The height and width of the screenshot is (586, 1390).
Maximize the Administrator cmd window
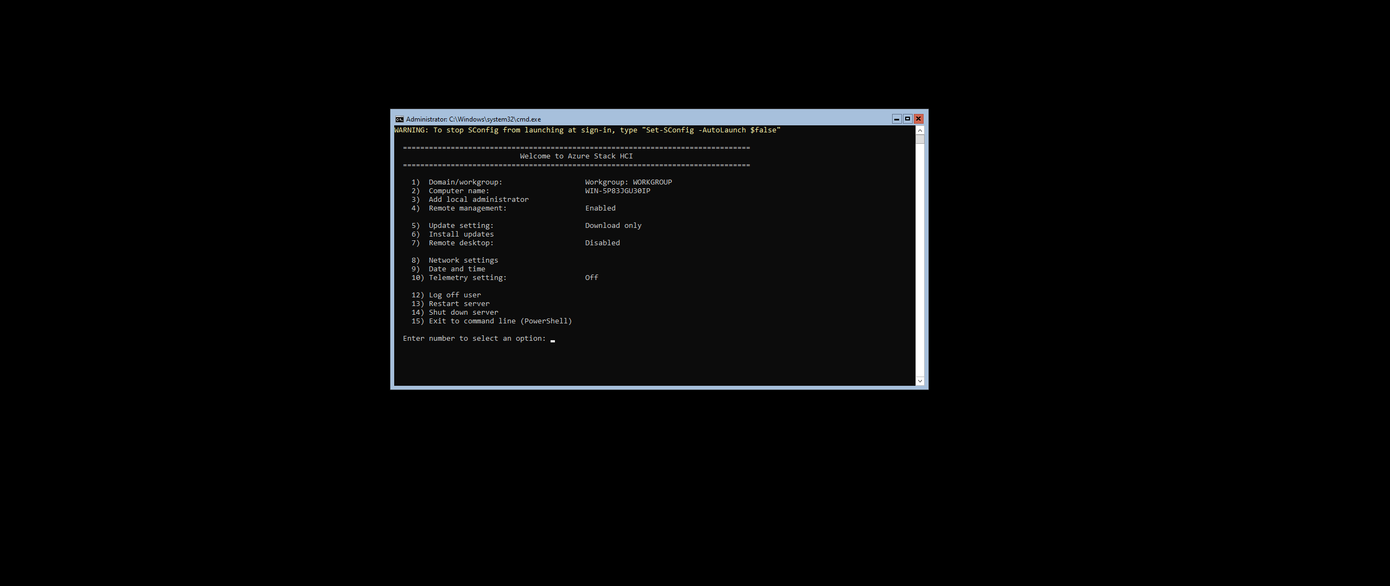click(908, 119)
